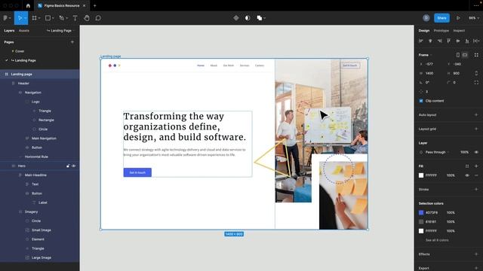Add an Effect with plus button
483x271 pixels.
[x=476, y=254]
